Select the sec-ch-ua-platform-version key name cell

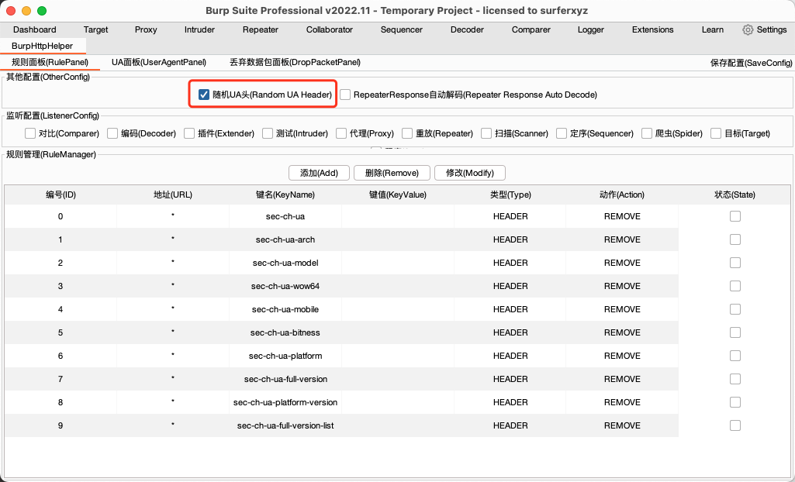click(285, 402)
